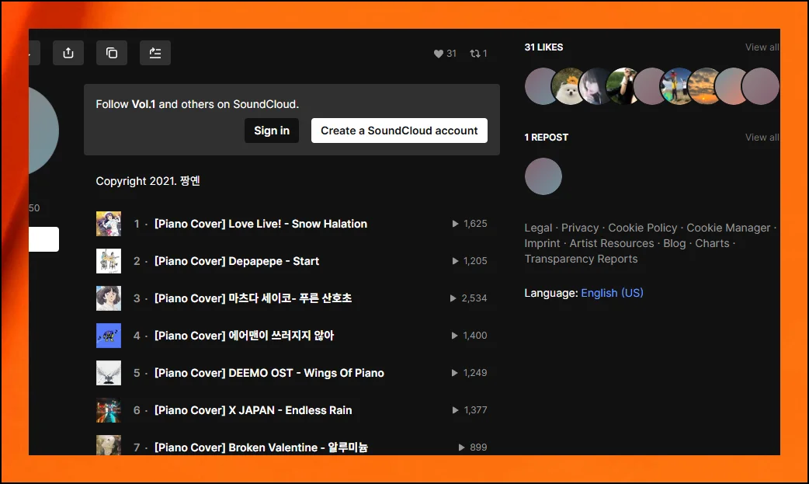Play Love Live! - Snow Halation piano cover
The height and width of the screenshot is (484, 809).
click(261, 224)
